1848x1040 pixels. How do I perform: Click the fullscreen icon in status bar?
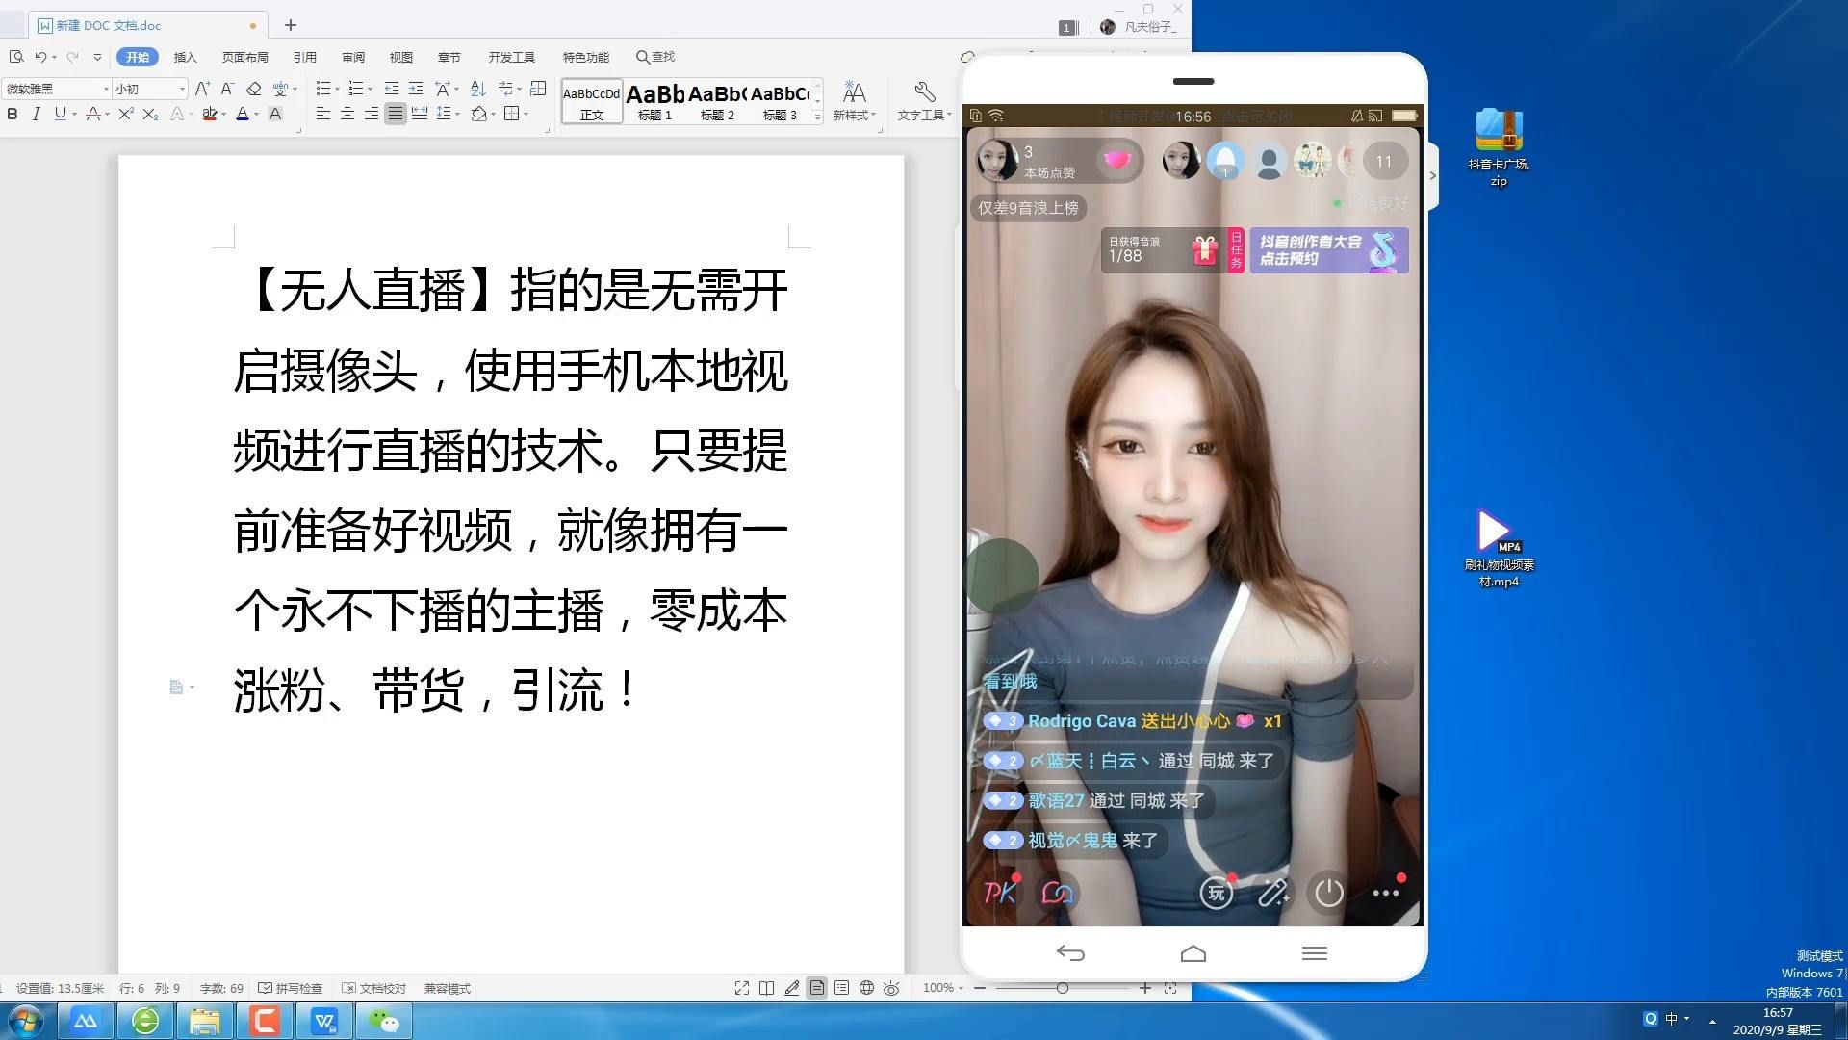click(742, 988)
